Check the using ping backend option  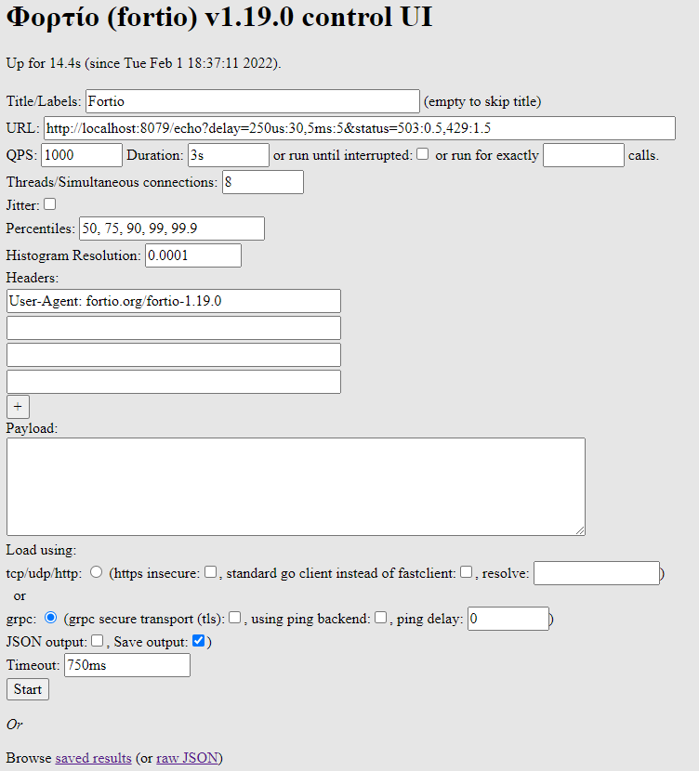(x=381, y=618)
